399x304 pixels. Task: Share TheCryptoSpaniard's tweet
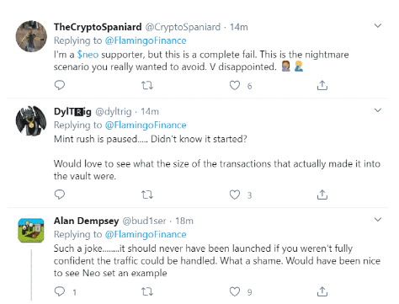[x=322, y=85]
